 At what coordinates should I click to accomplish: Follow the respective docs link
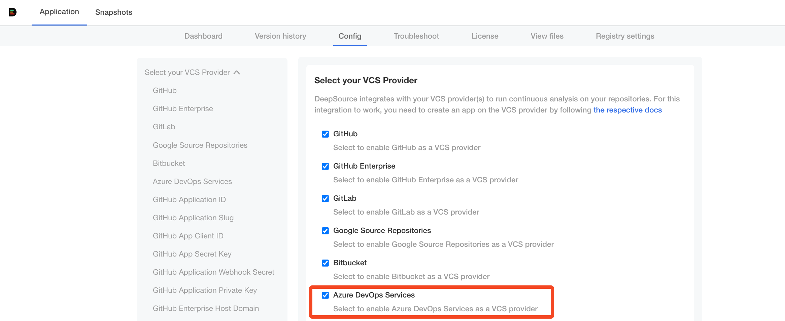click(627, 110)
